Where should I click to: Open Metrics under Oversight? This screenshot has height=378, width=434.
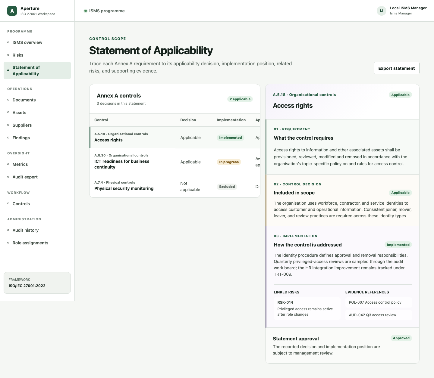37,164
